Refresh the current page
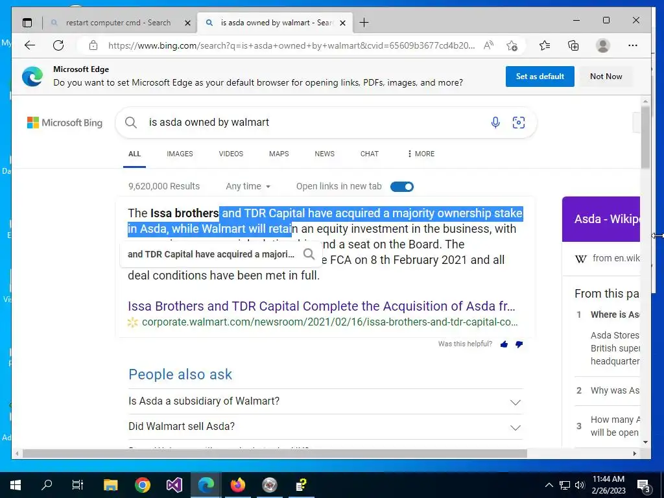Image resolution: width=664 pixels, height=498 pixels. point(58,45)
